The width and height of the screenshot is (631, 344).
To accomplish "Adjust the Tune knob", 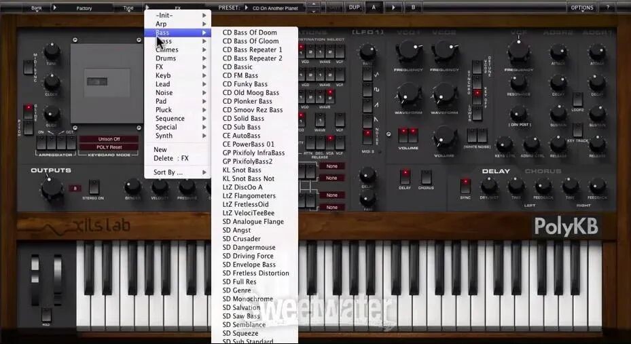I will [x=52, y=52].
